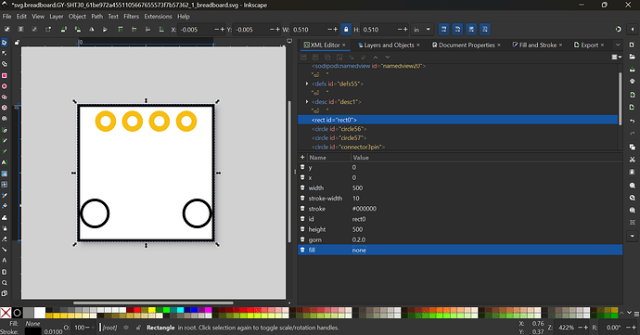Toggle the guides lock at ruler corner
This screenshot has width=640, height=335.
17,42
